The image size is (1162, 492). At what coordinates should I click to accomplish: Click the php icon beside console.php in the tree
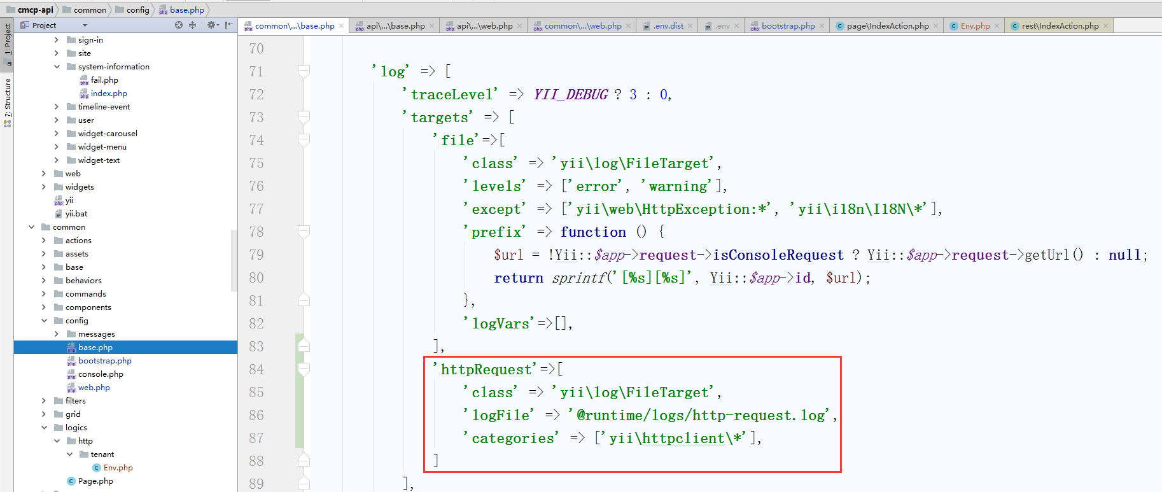pos(71,374)
